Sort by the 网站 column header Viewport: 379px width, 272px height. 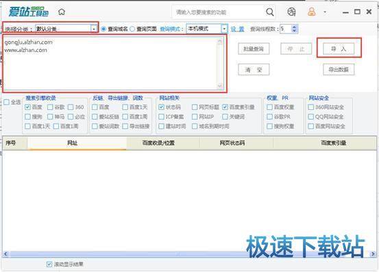coord(77,143)
